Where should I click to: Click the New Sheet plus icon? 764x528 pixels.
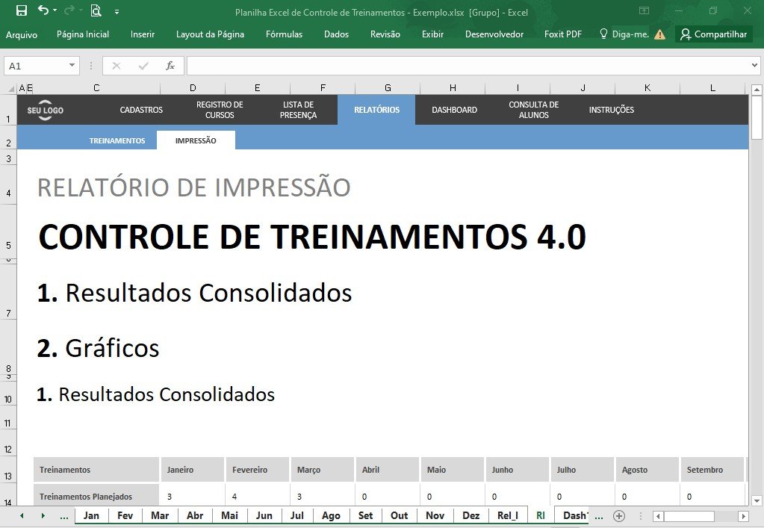tap(619, 516)
